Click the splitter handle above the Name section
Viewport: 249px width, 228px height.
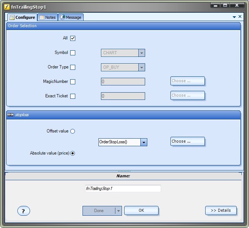124,171
